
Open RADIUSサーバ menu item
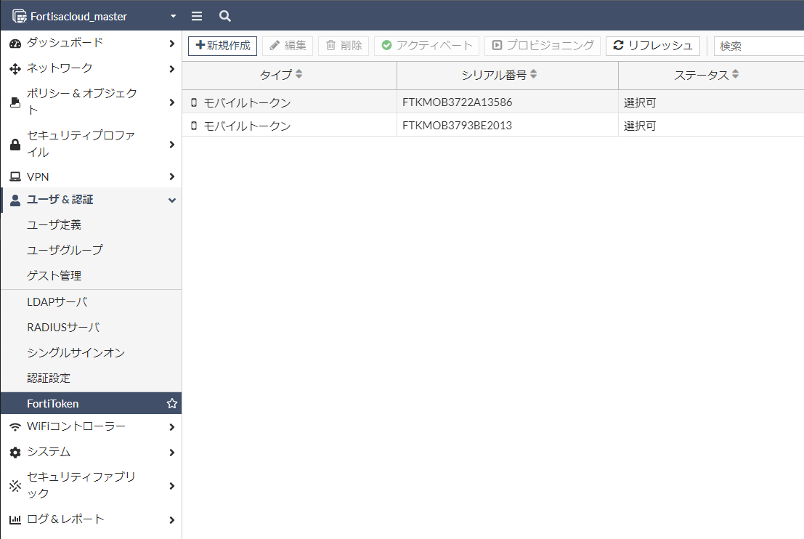(92, 327)
